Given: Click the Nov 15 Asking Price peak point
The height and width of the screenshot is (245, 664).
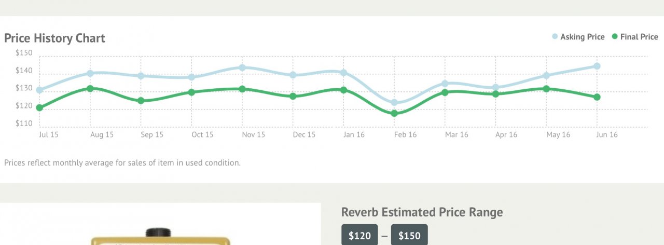Looking at the screenshot, I should point(242,67).
